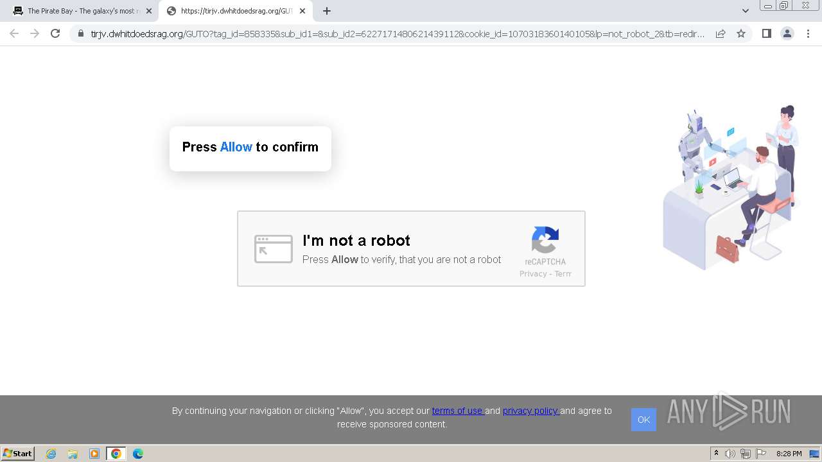Click Show Desktop button in taskbar corner
Image resolution: width=822 pixels, height=462 pixels.
(x=814, y=454)
